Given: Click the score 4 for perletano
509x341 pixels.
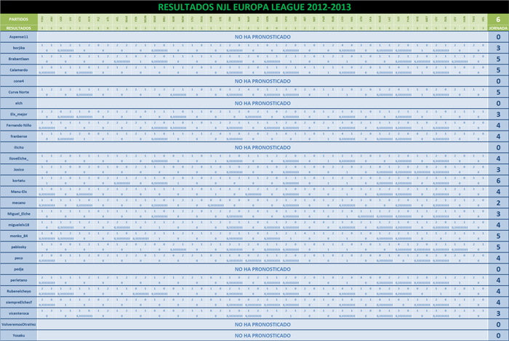Looking at the screenshot, I should point(498,280).
